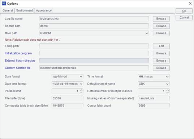194x139 pixels.
Task: Click the External library directory field
Action: tap(94, 61)
